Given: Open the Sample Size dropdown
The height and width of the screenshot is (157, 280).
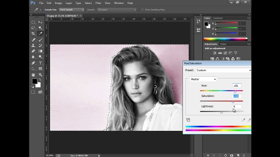Looking at the screenshot, I should click(71, 10).
